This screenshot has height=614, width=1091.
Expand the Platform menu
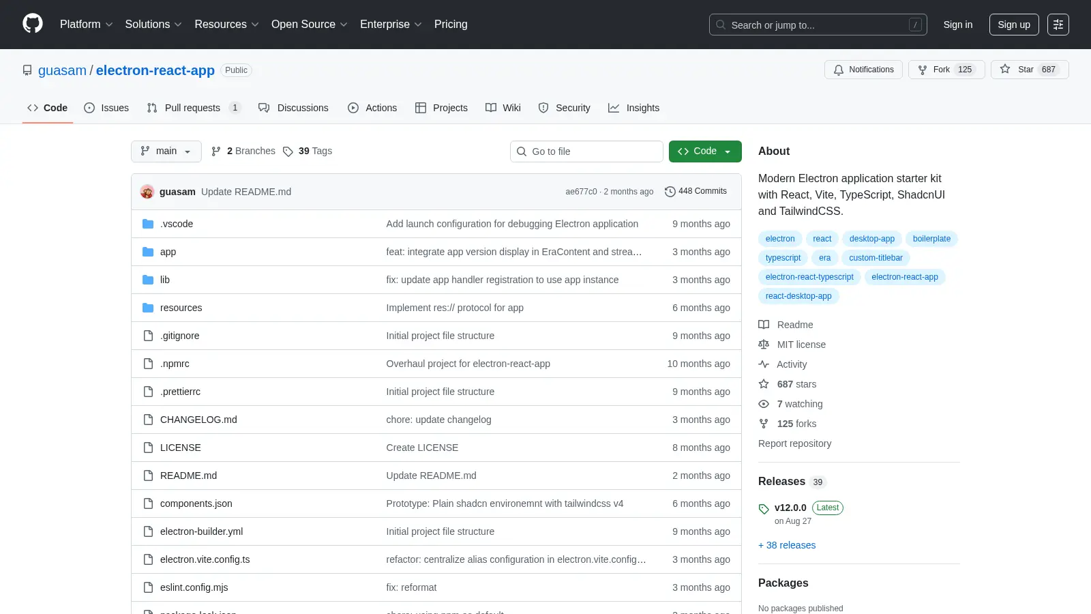86,25
